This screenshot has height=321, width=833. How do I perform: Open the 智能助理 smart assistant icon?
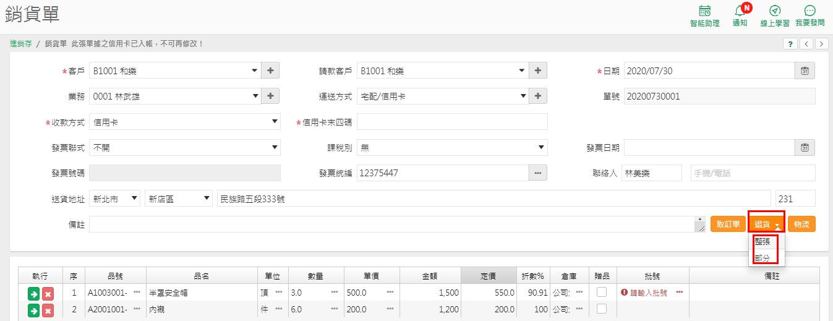704,11
